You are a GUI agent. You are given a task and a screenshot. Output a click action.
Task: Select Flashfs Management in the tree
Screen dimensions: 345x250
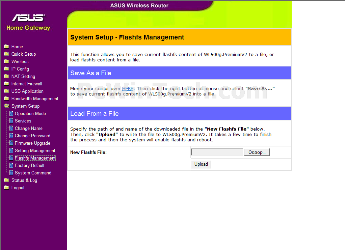click(35, 158)
